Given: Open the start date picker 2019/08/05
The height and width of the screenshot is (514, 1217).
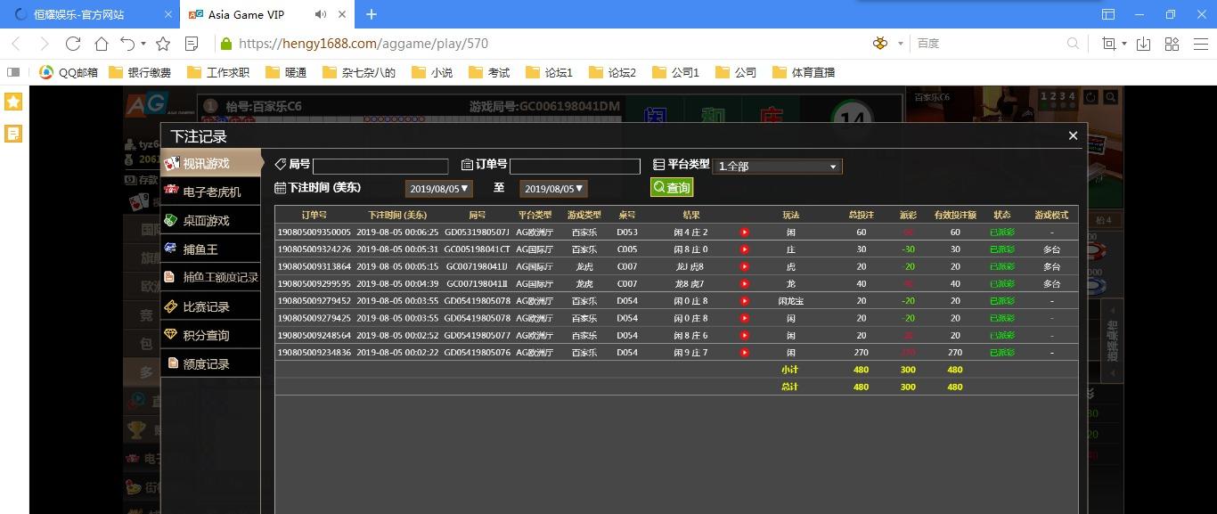Looking at the screenshot, I should point(438,189).
